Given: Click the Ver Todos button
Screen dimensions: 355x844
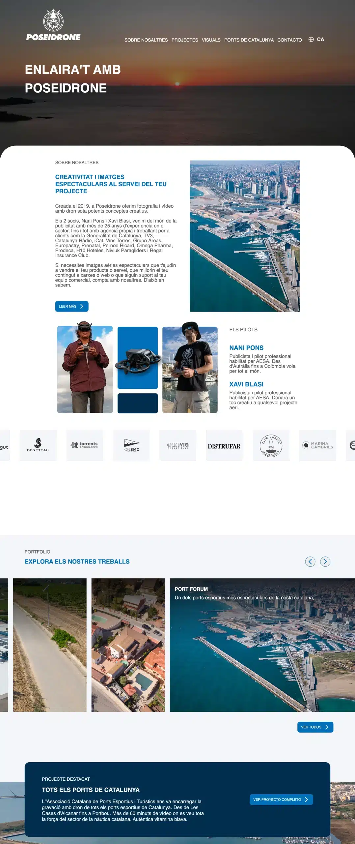Looking at the screenshot, I should pyautogui.click(x=315, y=727).
